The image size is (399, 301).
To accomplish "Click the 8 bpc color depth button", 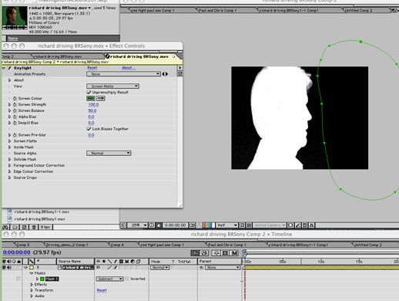I will click(x=45, y=227).
